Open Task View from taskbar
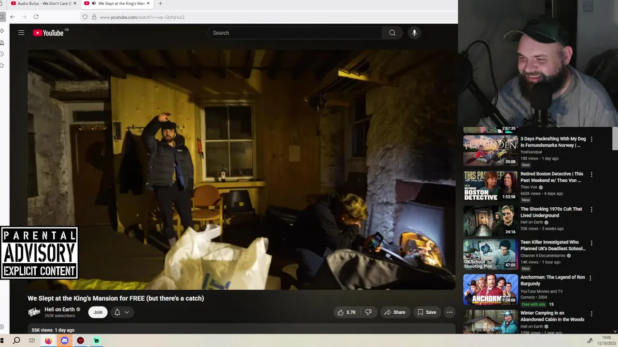This screenshot has width=618, height=347. pyautogui.click(x=32, y=340)
